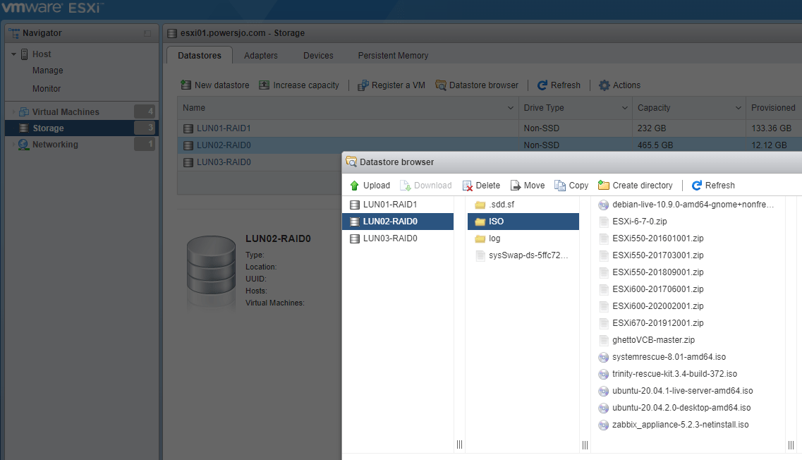Click Increase capacity toolbar button
802x460 pixels.
(299, 85)
